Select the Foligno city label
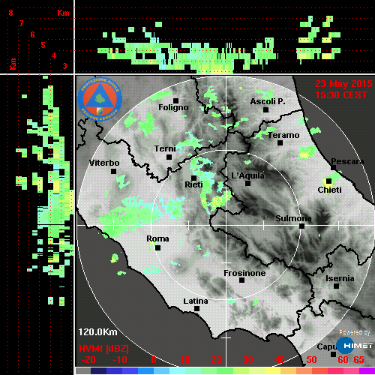The image size is (375, 375). [x=173, y=108]
